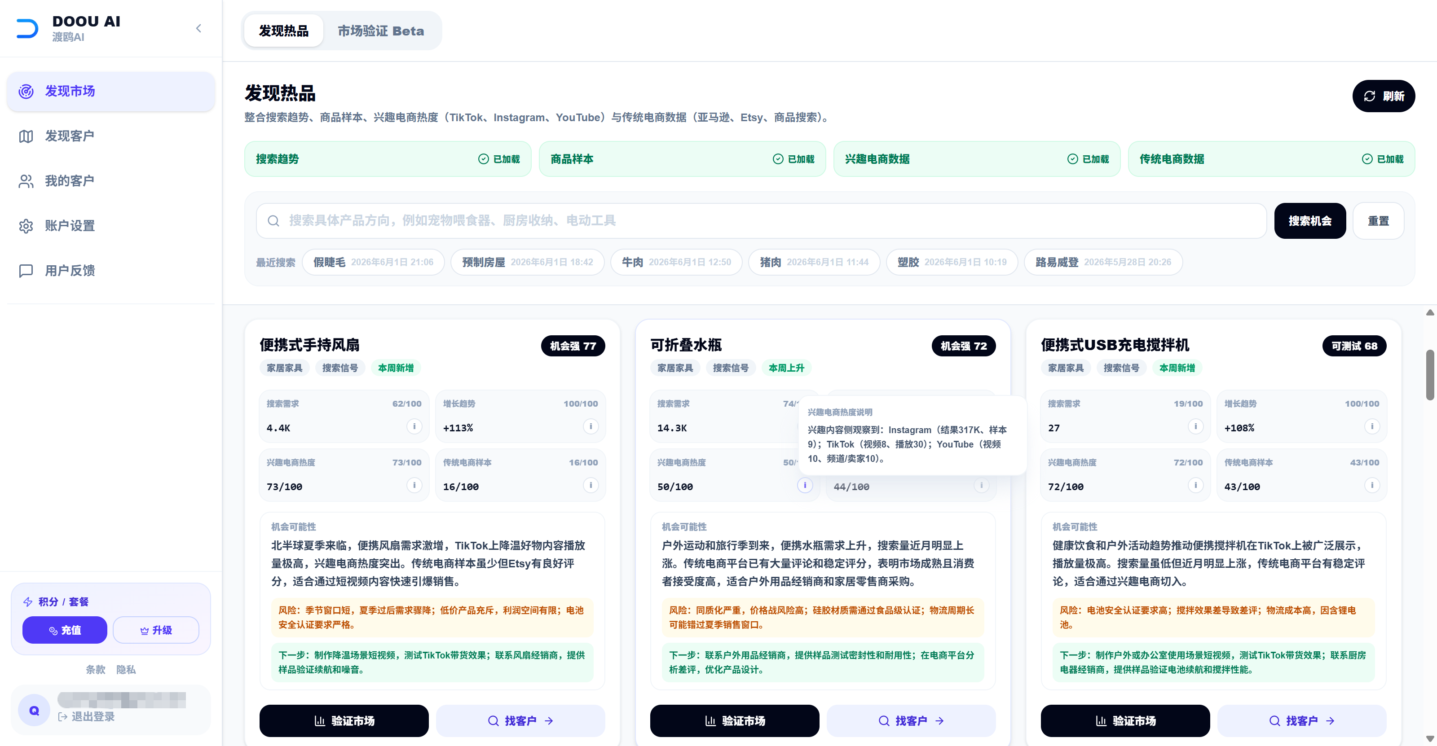Click the 传统电商数据 status card
The height and width of the screenshot is (746, 1437).
(x=1271, y=159)
